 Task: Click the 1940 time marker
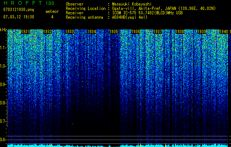pyautogui.click(x=224, y=32)
